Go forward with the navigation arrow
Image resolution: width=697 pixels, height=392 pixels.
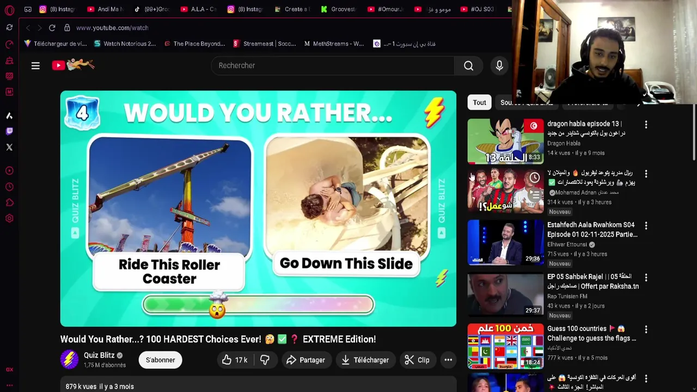pyautogui.click(x=39, y=28)
